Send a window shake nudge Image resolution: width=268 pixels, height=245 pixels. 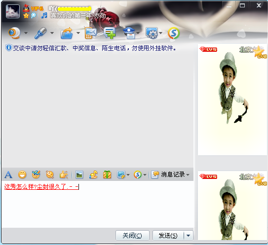[x=50, y=175]
